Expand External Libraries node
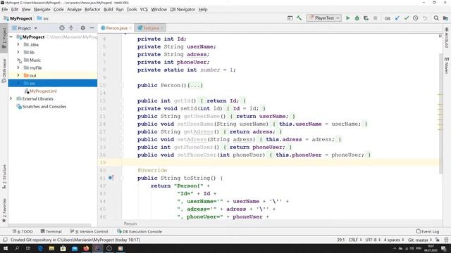The image size is (451, 253). 11,98
